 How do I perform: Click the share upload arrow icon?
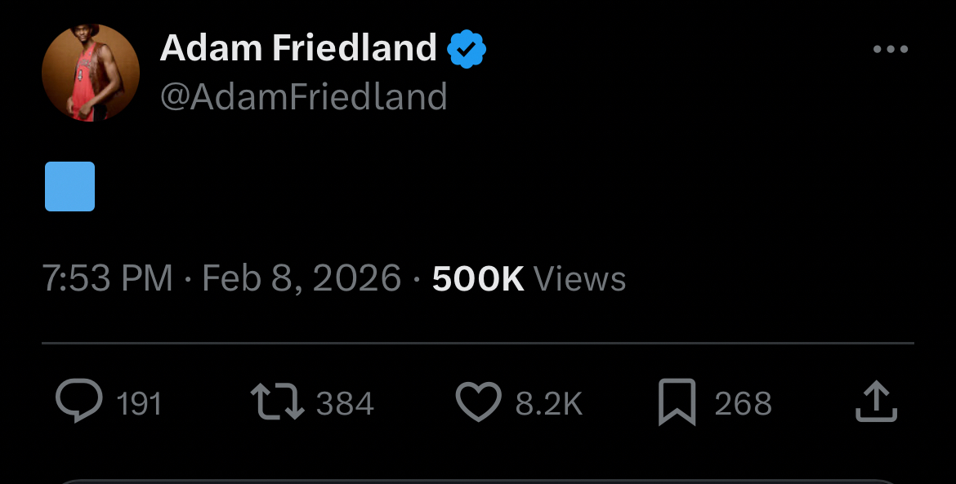click(876, 403)
